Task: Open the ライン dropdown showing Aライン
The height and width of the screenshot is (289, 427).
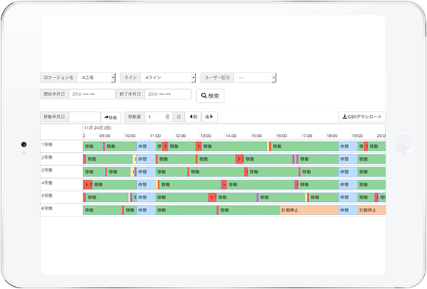Action: [168, 78]
